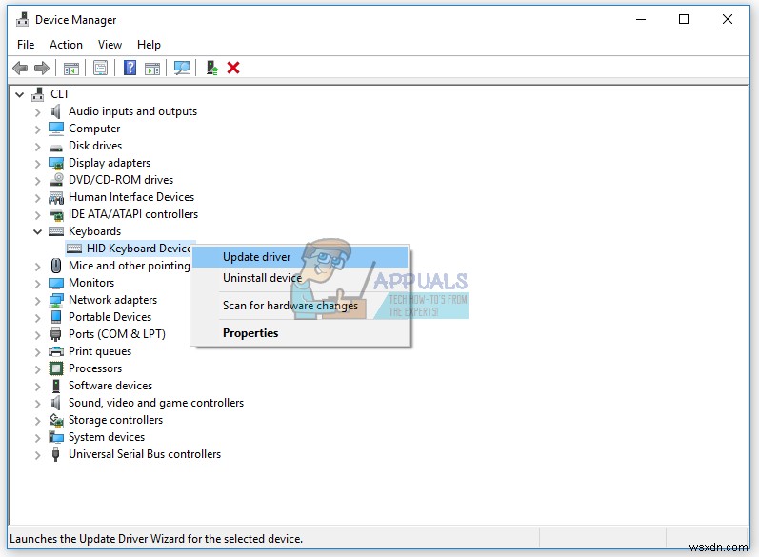This screenshot has width=759, height=557.
Task: Click the Universal Serial Bus controllers plug icon
Action: [x=55, y=454]
